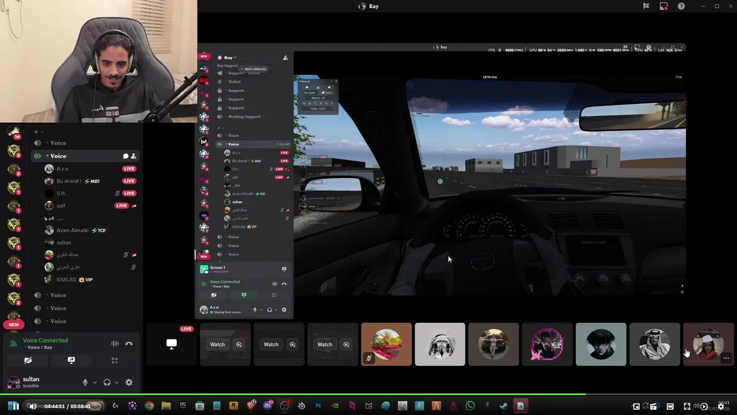Expand headphone output options arrow
Image resolution: width=737 pixels, height=415 pixels.
click(x=116, y=382)
